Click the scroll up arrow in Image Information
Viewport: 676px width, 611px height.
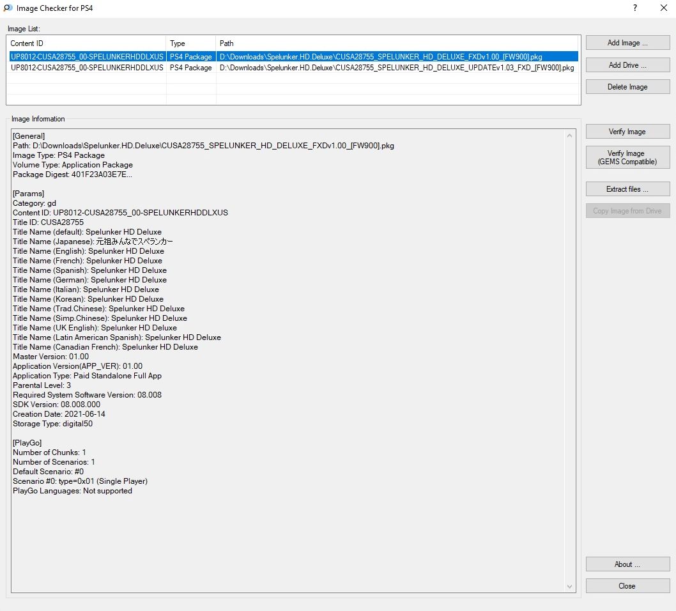(x=569, y=135)
